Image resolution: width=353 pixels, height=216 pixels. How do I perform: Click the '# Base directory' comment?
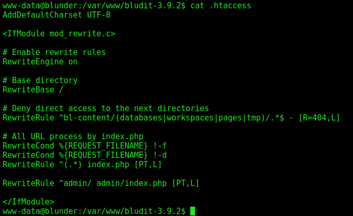click(40, 80)
